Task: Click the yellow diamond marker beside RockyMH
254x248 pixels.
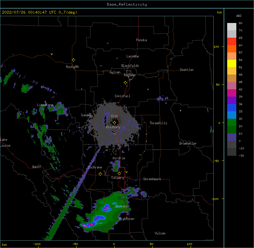Action: [x=73, y=60]
